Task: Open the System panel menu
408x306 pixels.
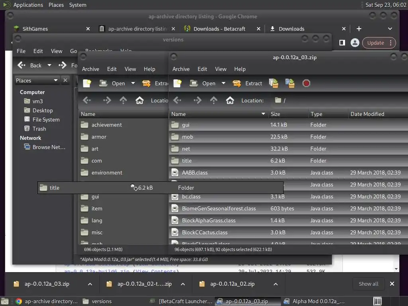Action: pos(78,5)
